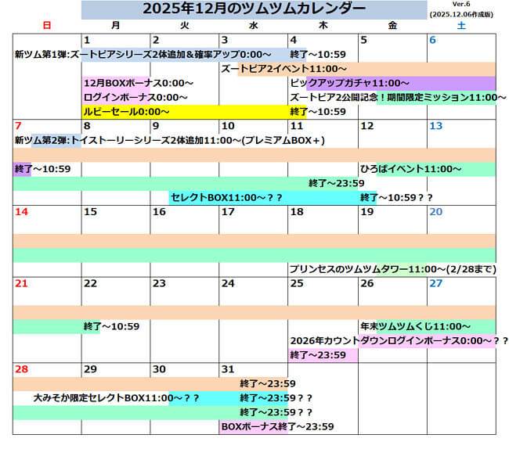Click the ログインボーナス0:00～ event
Screen dimensions: 509x449
tap(135, 97)
